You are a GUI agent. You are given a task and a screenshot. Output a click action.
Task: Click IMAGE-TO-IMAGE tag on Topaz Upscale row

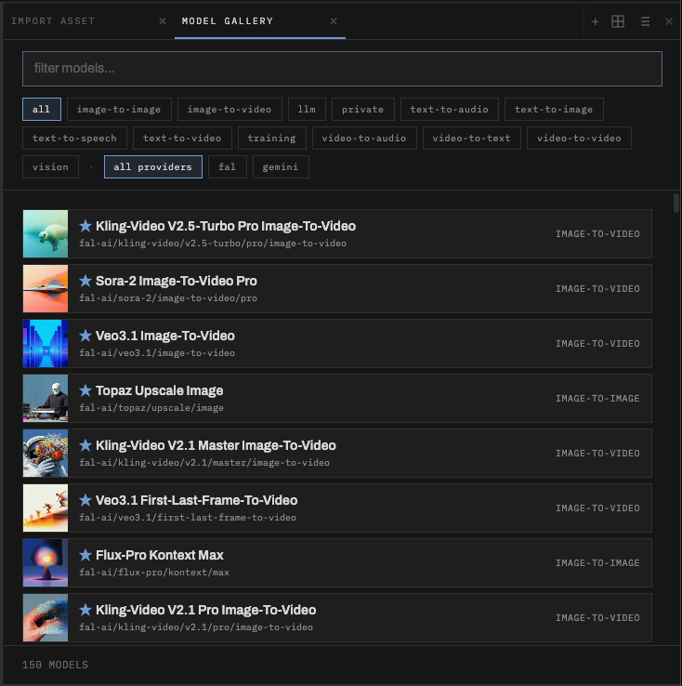[x=597, y=399]
